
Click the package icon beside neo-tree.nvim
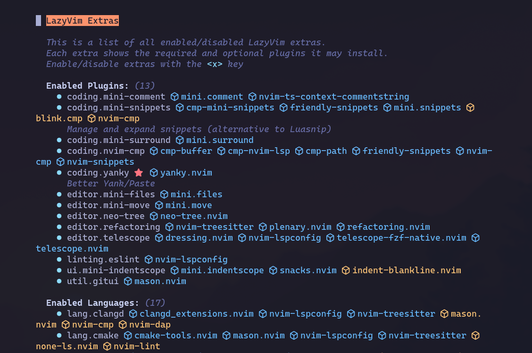[154, 216]
